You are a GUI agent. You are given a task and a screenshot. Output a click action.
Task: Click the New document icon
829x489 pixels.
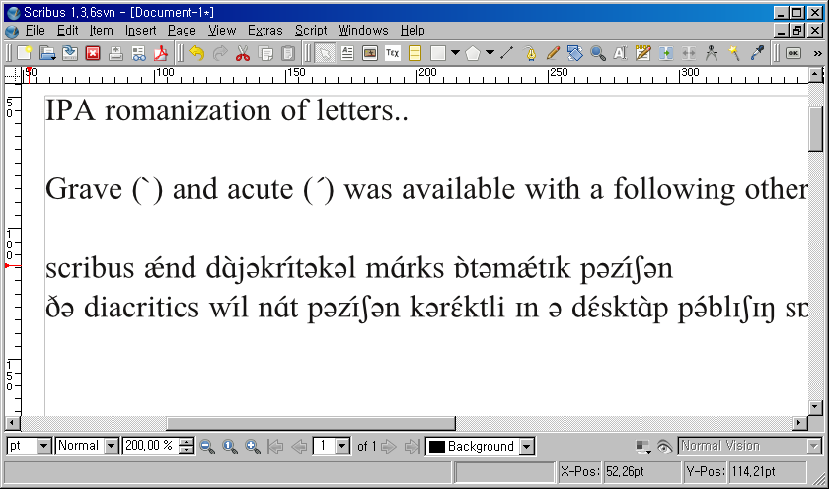pyautogui.click(x=24, y=53)
